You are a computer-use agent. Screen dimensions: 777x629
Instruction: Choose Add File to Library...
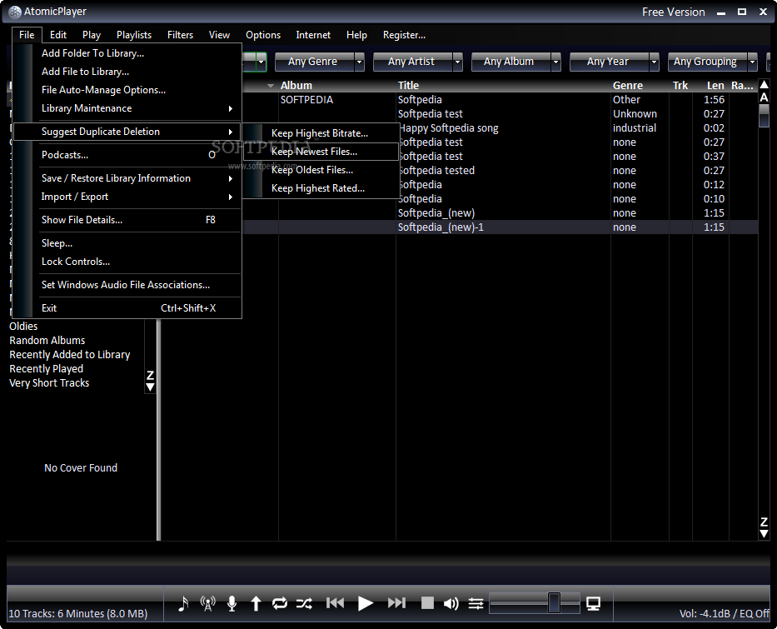point(127,72)
